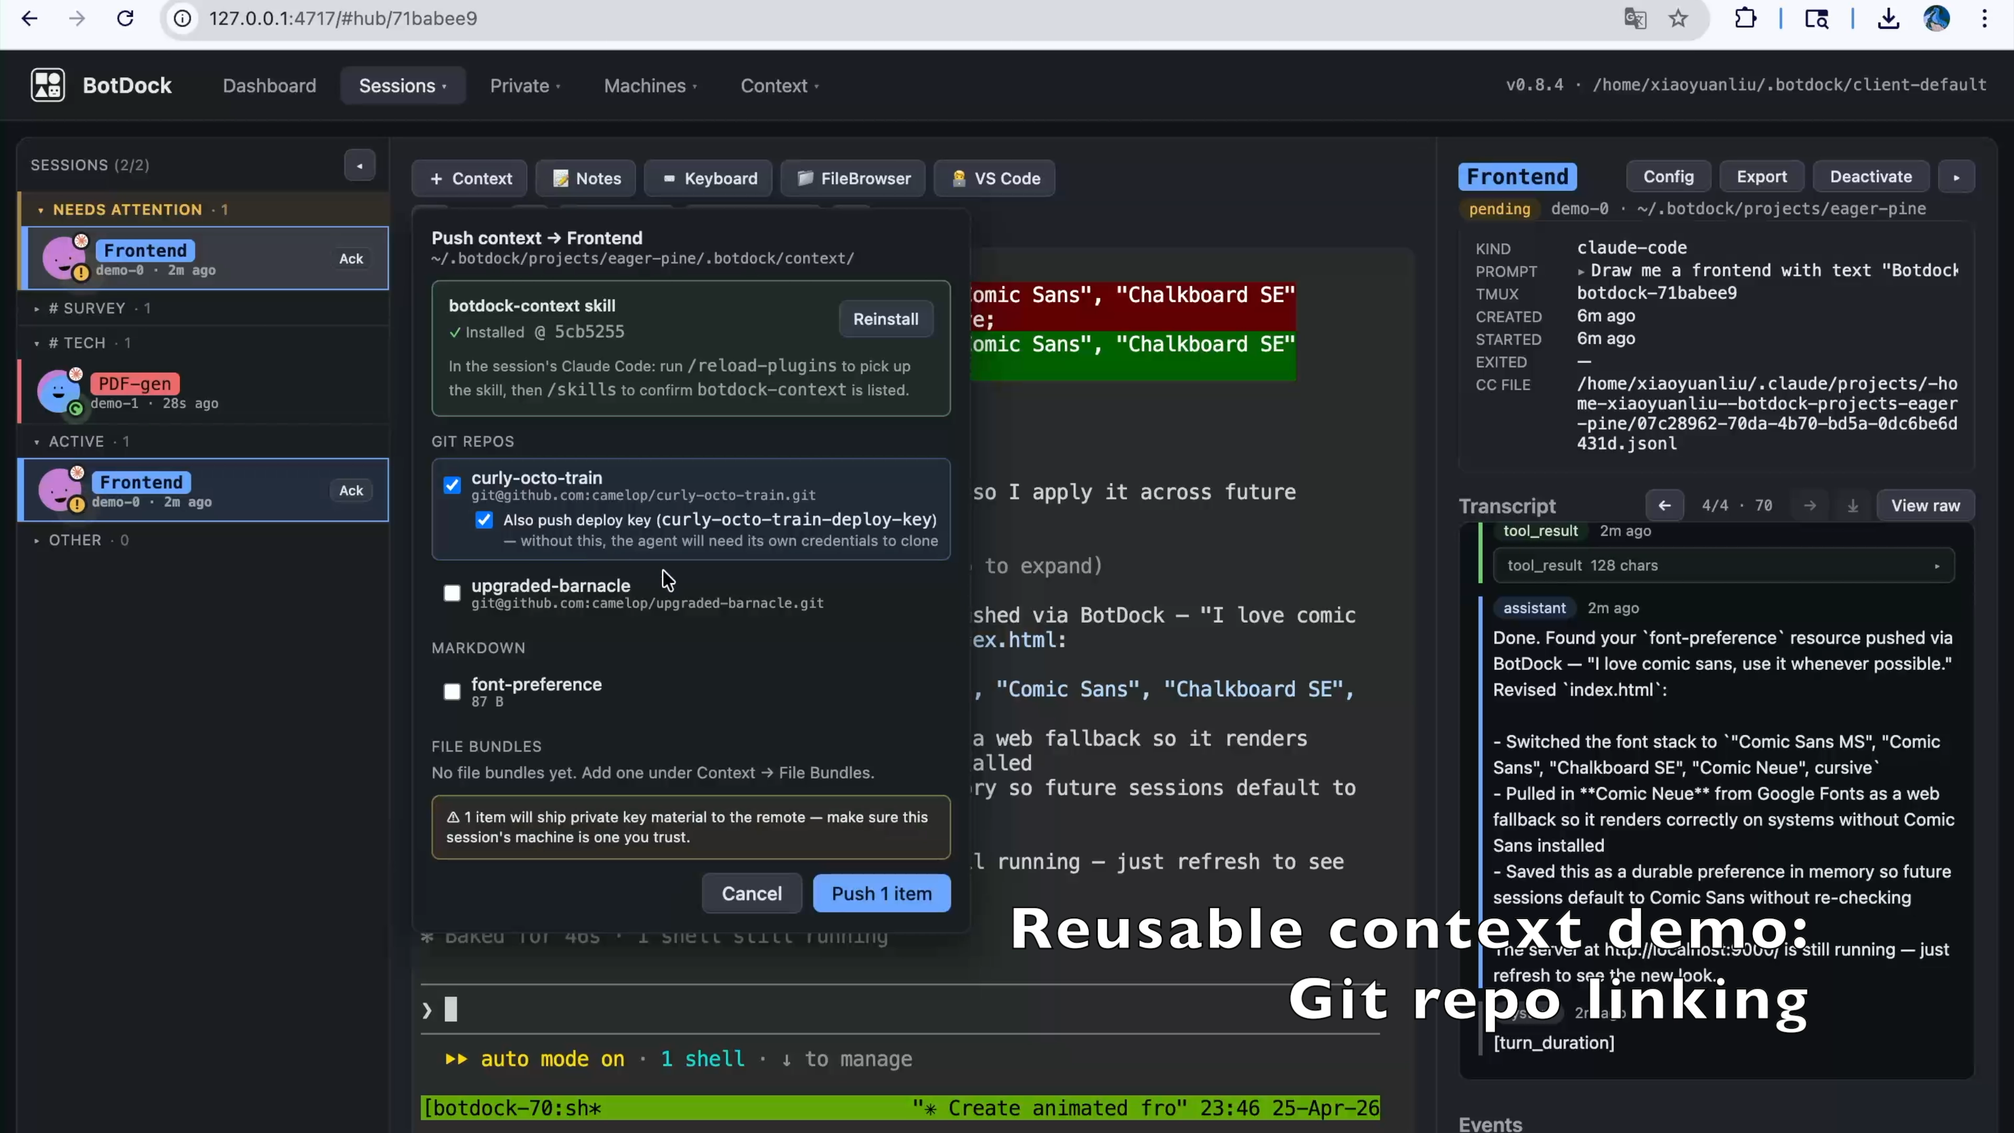Bookmark this page with star icon
The height and width of the screenshot is (1133, 2014).
[1678, 19]
